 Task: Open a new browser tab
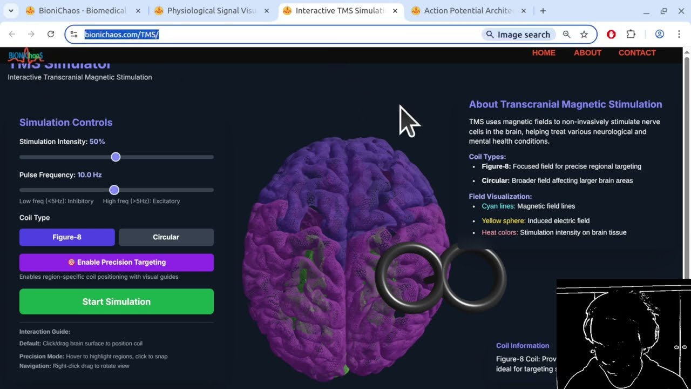click(x=543, y=11)
